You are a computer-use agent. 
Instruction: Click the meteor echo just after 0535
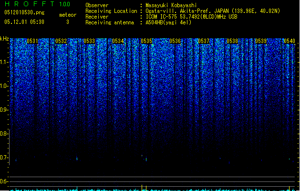[x=146, y=159]
